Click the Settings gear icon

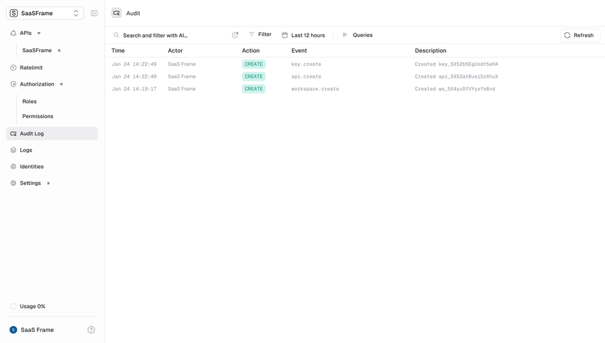coord(13,183)
